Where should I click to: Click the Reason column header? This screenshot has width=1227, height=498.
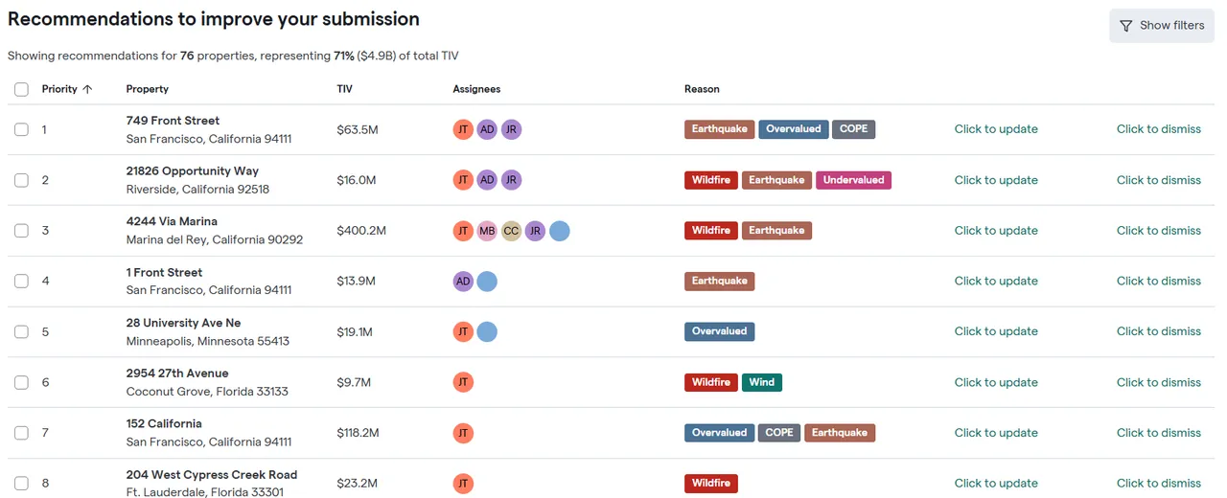tap(702, 89)
